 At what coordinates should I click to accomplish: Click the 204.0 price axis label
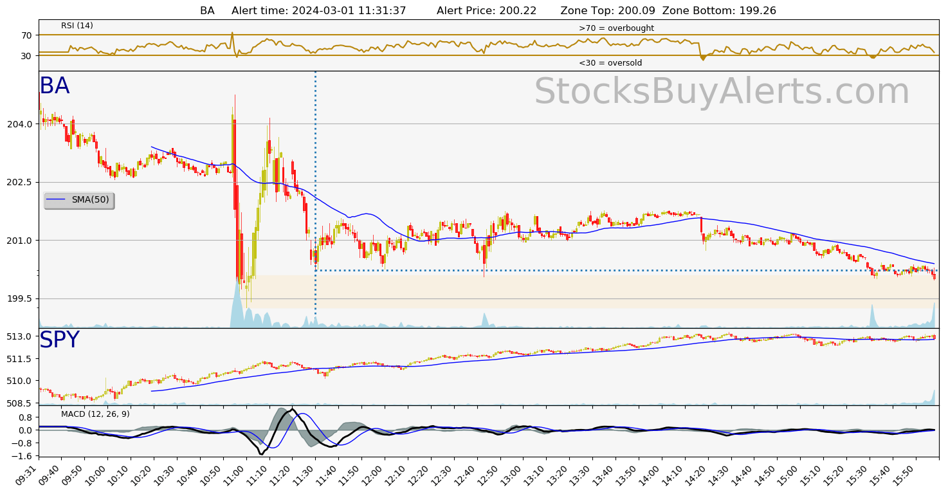pos(21,124)
